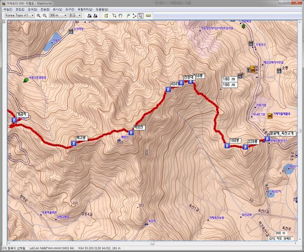
Task: Open the 유틸리티(U) menu
Action: pos(85,10)
